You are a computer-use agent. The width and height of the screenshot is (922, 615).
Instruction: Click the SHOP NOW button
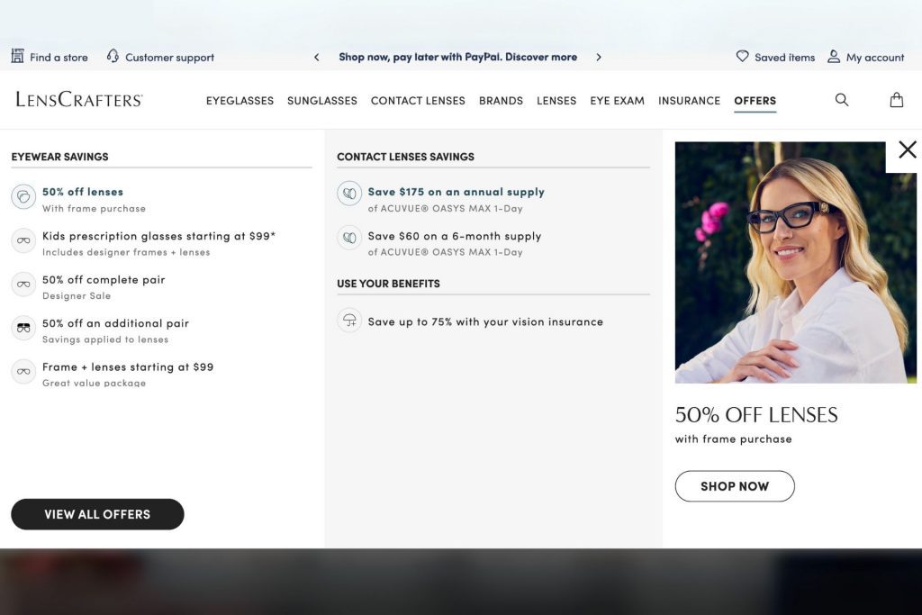coord(735,485)
